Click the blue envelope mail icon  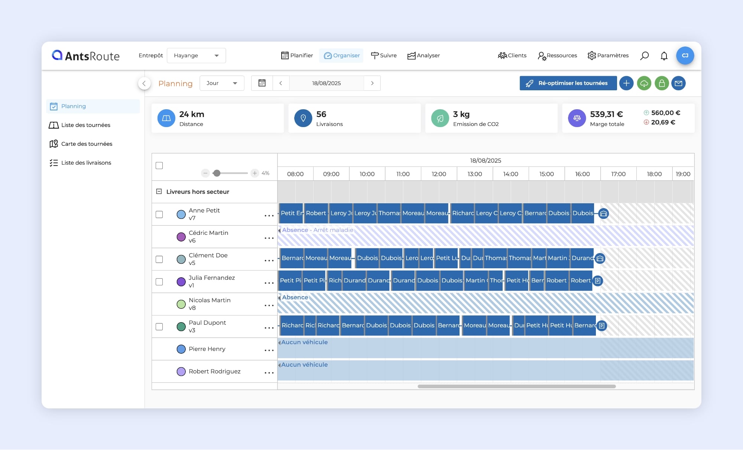pos(678,83)
